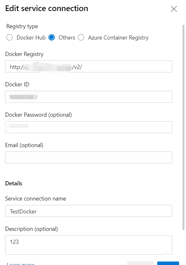Click inside the Description text area

click(x=89, y=245)
